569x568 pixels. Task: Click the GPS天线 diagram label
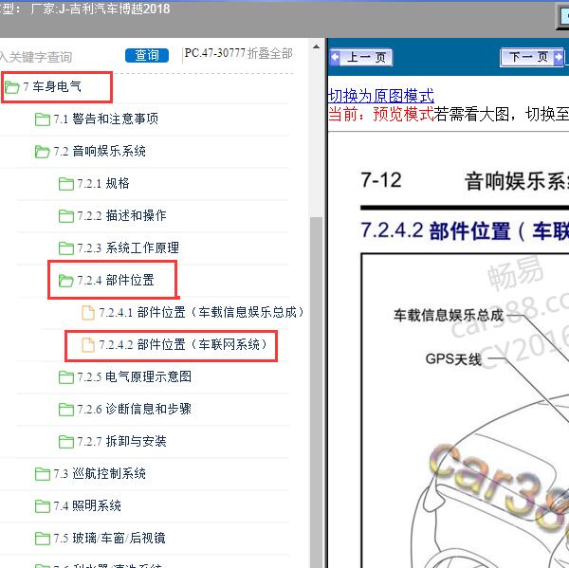tap(453, 359)
